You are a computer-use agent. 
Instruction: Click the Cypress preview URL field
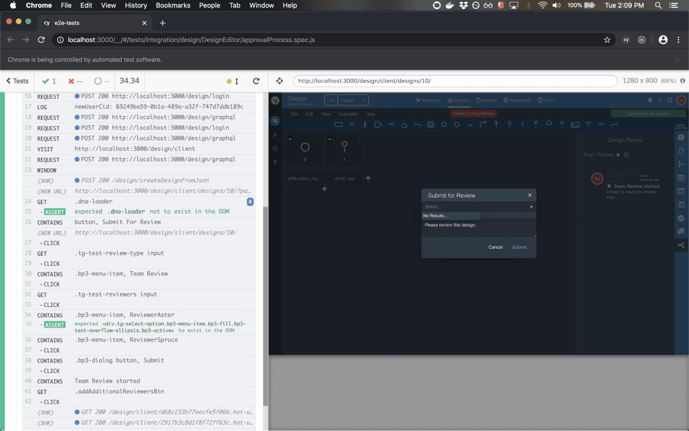[455, 81]
